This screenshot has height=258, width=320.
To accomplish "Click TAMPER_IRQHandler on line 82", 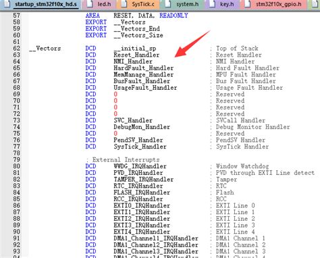I will tap(144, 180).
